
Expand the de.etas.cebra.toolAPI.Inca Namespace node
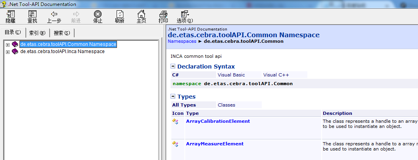(8, 52)
